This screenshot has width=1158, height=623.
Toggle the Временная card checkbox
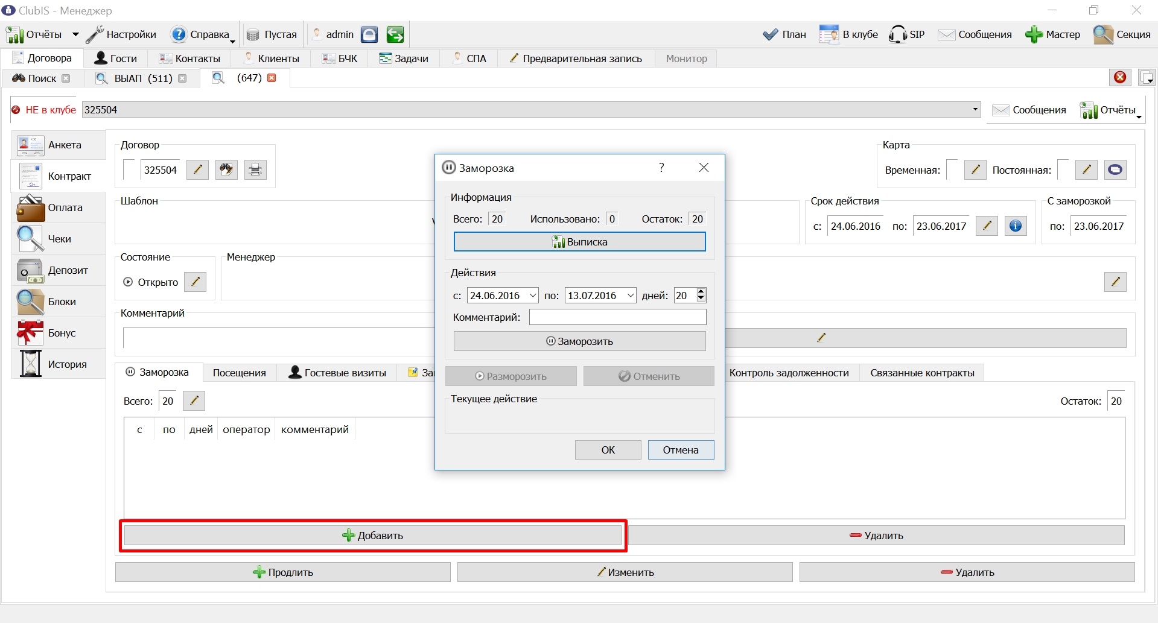click(x=952, y=169)
